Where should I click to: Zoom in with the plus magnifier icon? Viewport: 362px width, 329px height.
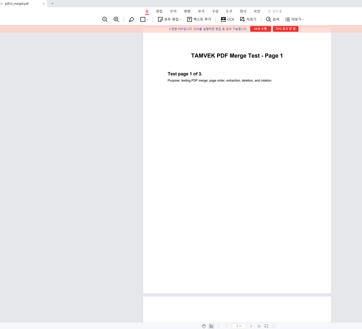coord(116,19)
